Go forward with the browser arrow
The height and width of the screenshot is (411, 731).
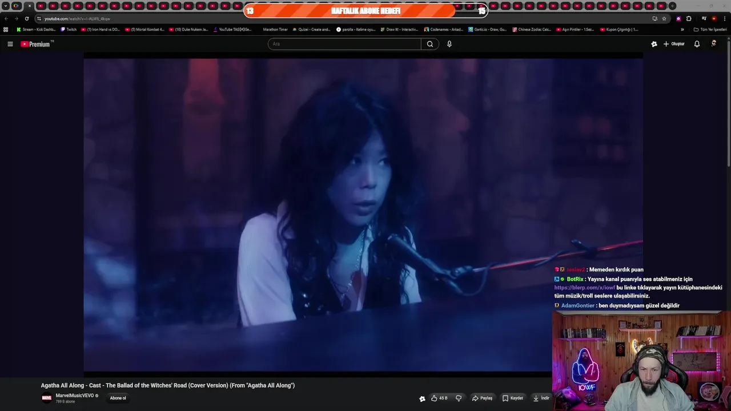(x=16, y=18)
